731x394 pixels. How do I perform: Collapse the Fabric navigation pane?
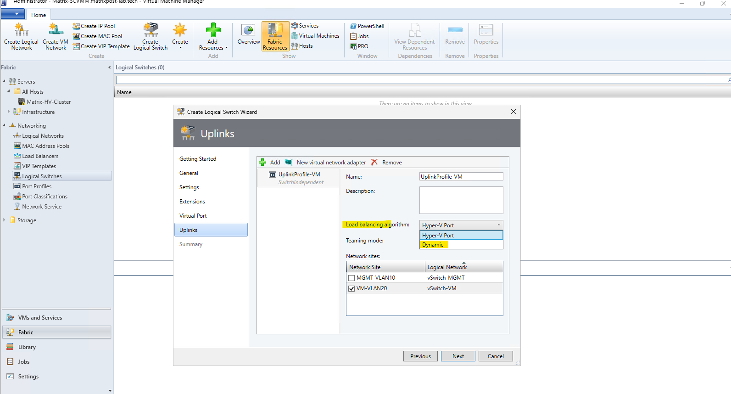[109, 68]
